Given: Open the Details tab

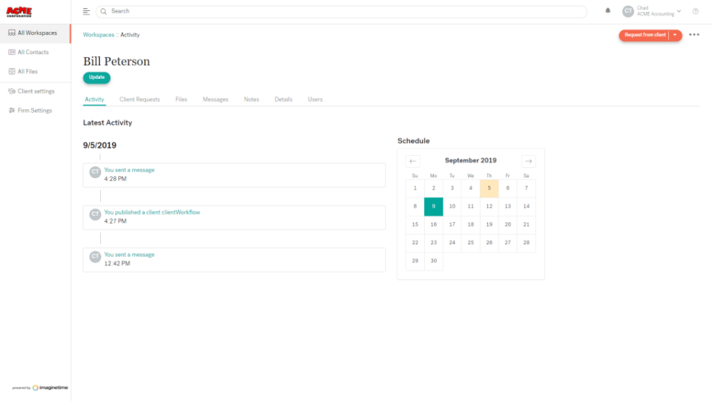Looking at the screenshot, I should pos(283,100).
